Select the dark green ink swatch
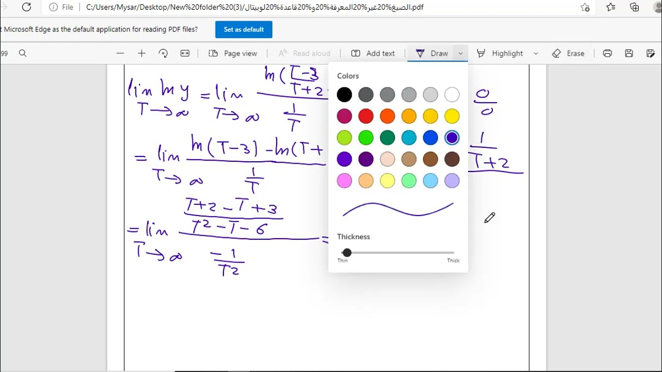 pos(387,137)
